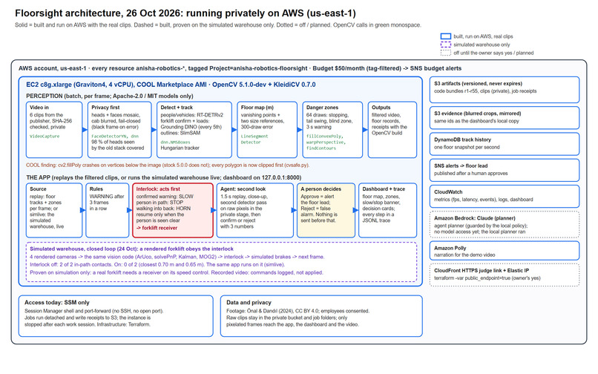Click the solid blue legend swatch
Image resolution: width=598 pixels, height=374 pixels.
tap(445, 36)
